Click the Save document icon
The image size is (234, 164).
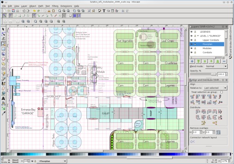tap(13, 11)
